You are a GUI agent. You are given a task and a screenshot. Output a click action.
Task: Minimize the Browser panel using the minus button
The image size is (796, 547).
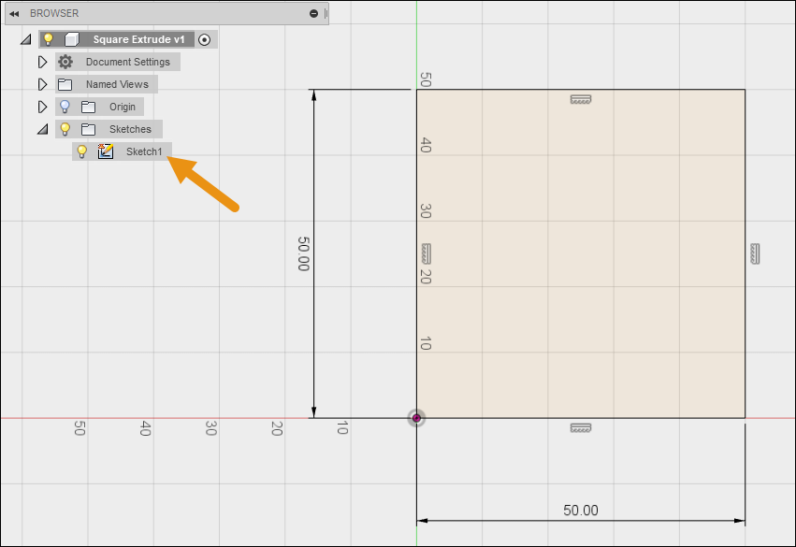[x=313, y=14]
